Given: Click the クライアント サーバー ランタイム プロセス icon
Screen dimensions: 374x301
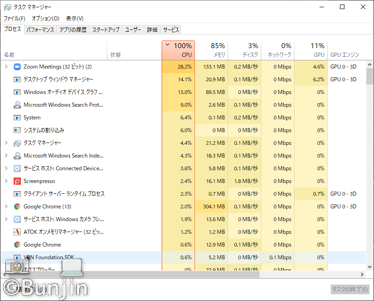Looking at the screenshot, I should 17,194.
